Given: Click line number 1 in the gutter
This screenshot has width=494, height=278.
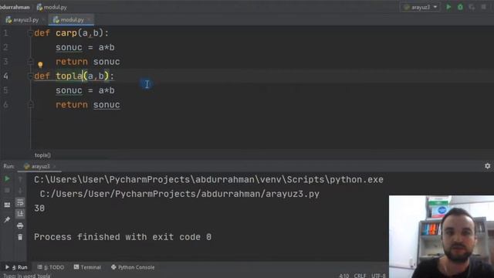Looking at the screenshot, I should tap(5, 32).
